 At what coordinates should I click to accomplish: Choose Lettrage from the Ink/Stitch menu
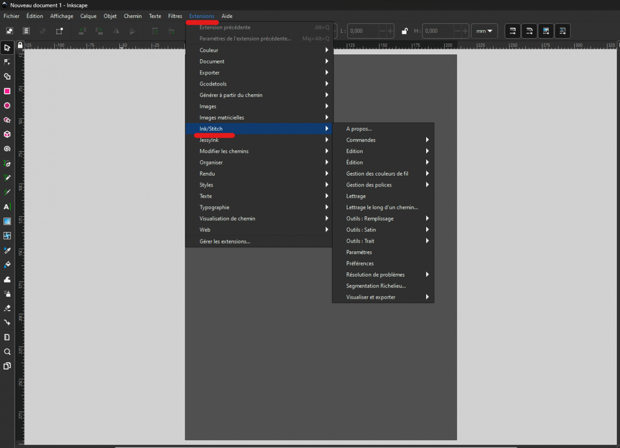(356, 196)
